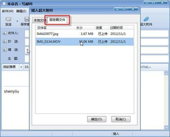The image size is (170, 137).
Task: Select the 服务器文件 tab
Action: point(57,20)
